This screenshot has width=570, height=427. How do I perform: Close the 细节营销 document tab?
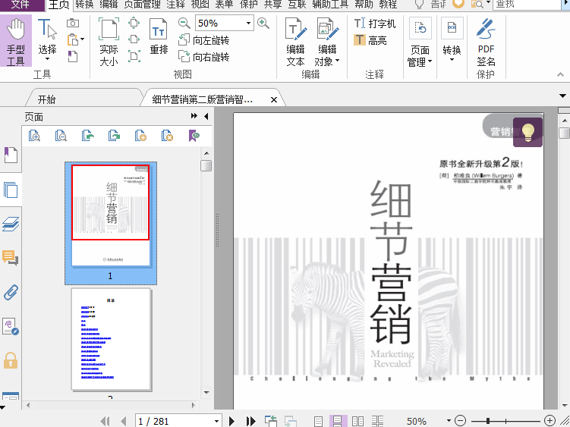274,99
